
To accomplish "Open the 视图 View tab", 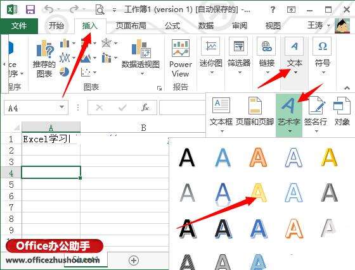I will coord(273,26).
